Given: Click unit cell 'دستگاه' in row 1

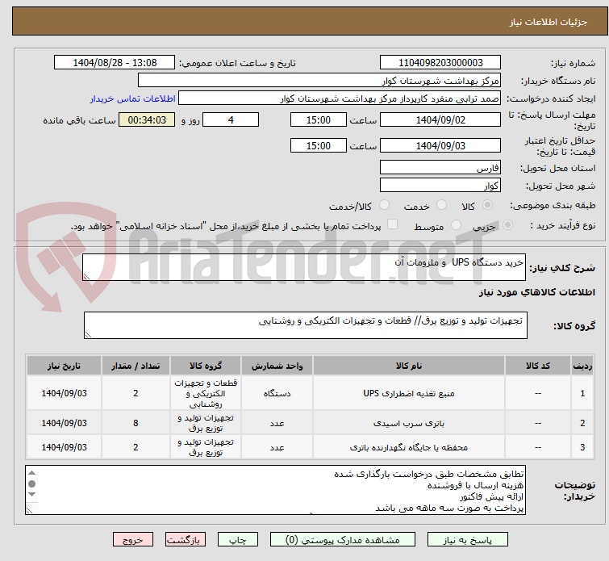Looking at the screenshot, I should coord(277,393).
